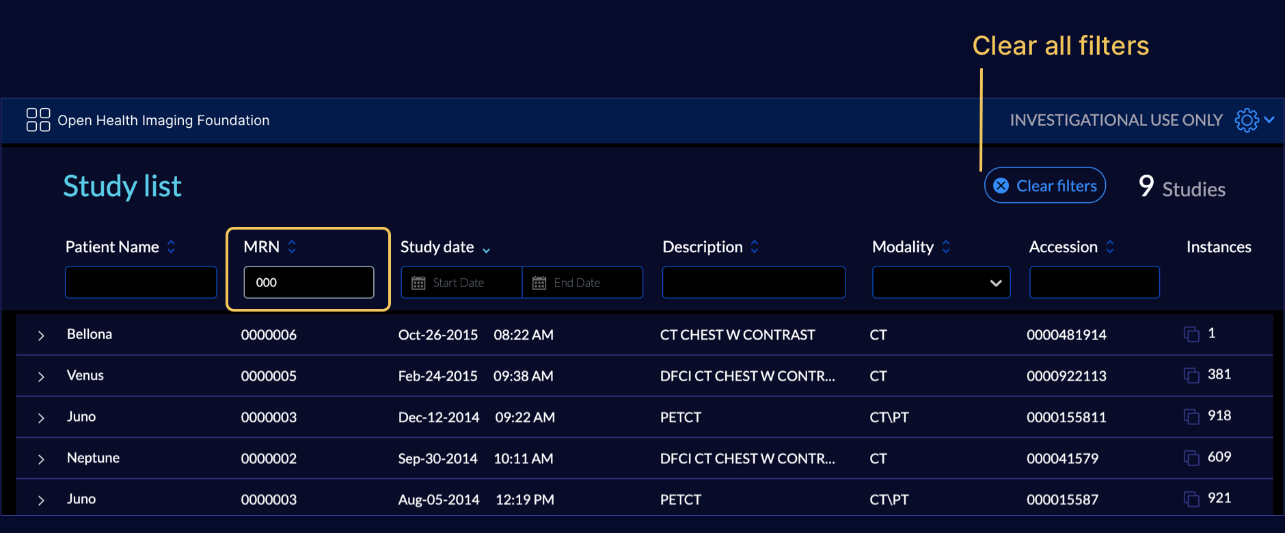Toggle Accession column sort order
The image size is (1285, 533).
(x=1110, y=247)
